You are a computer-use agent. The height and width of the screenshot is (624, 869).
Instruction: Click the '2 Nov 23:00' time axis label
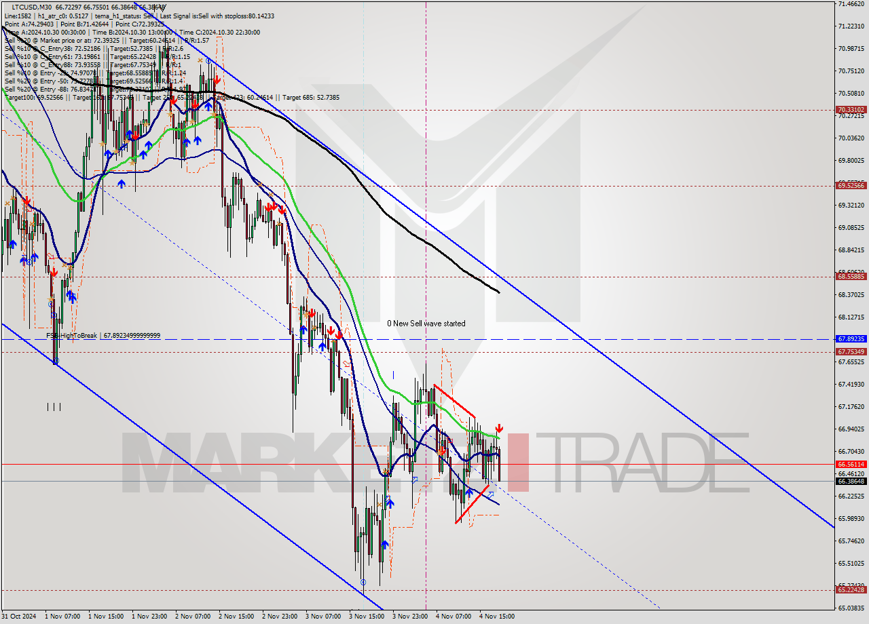(280, 617)
